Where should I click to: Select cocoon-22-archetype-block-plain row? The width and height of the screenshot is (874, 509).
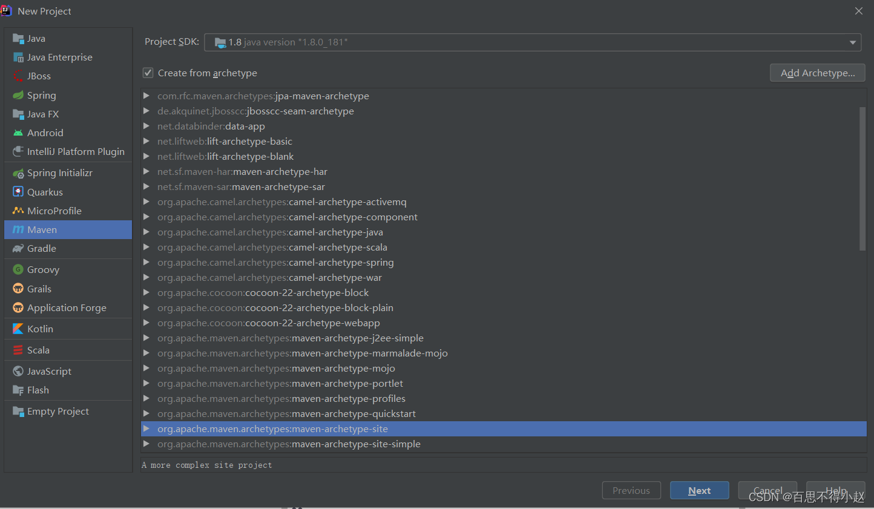[x=504, y=307]
